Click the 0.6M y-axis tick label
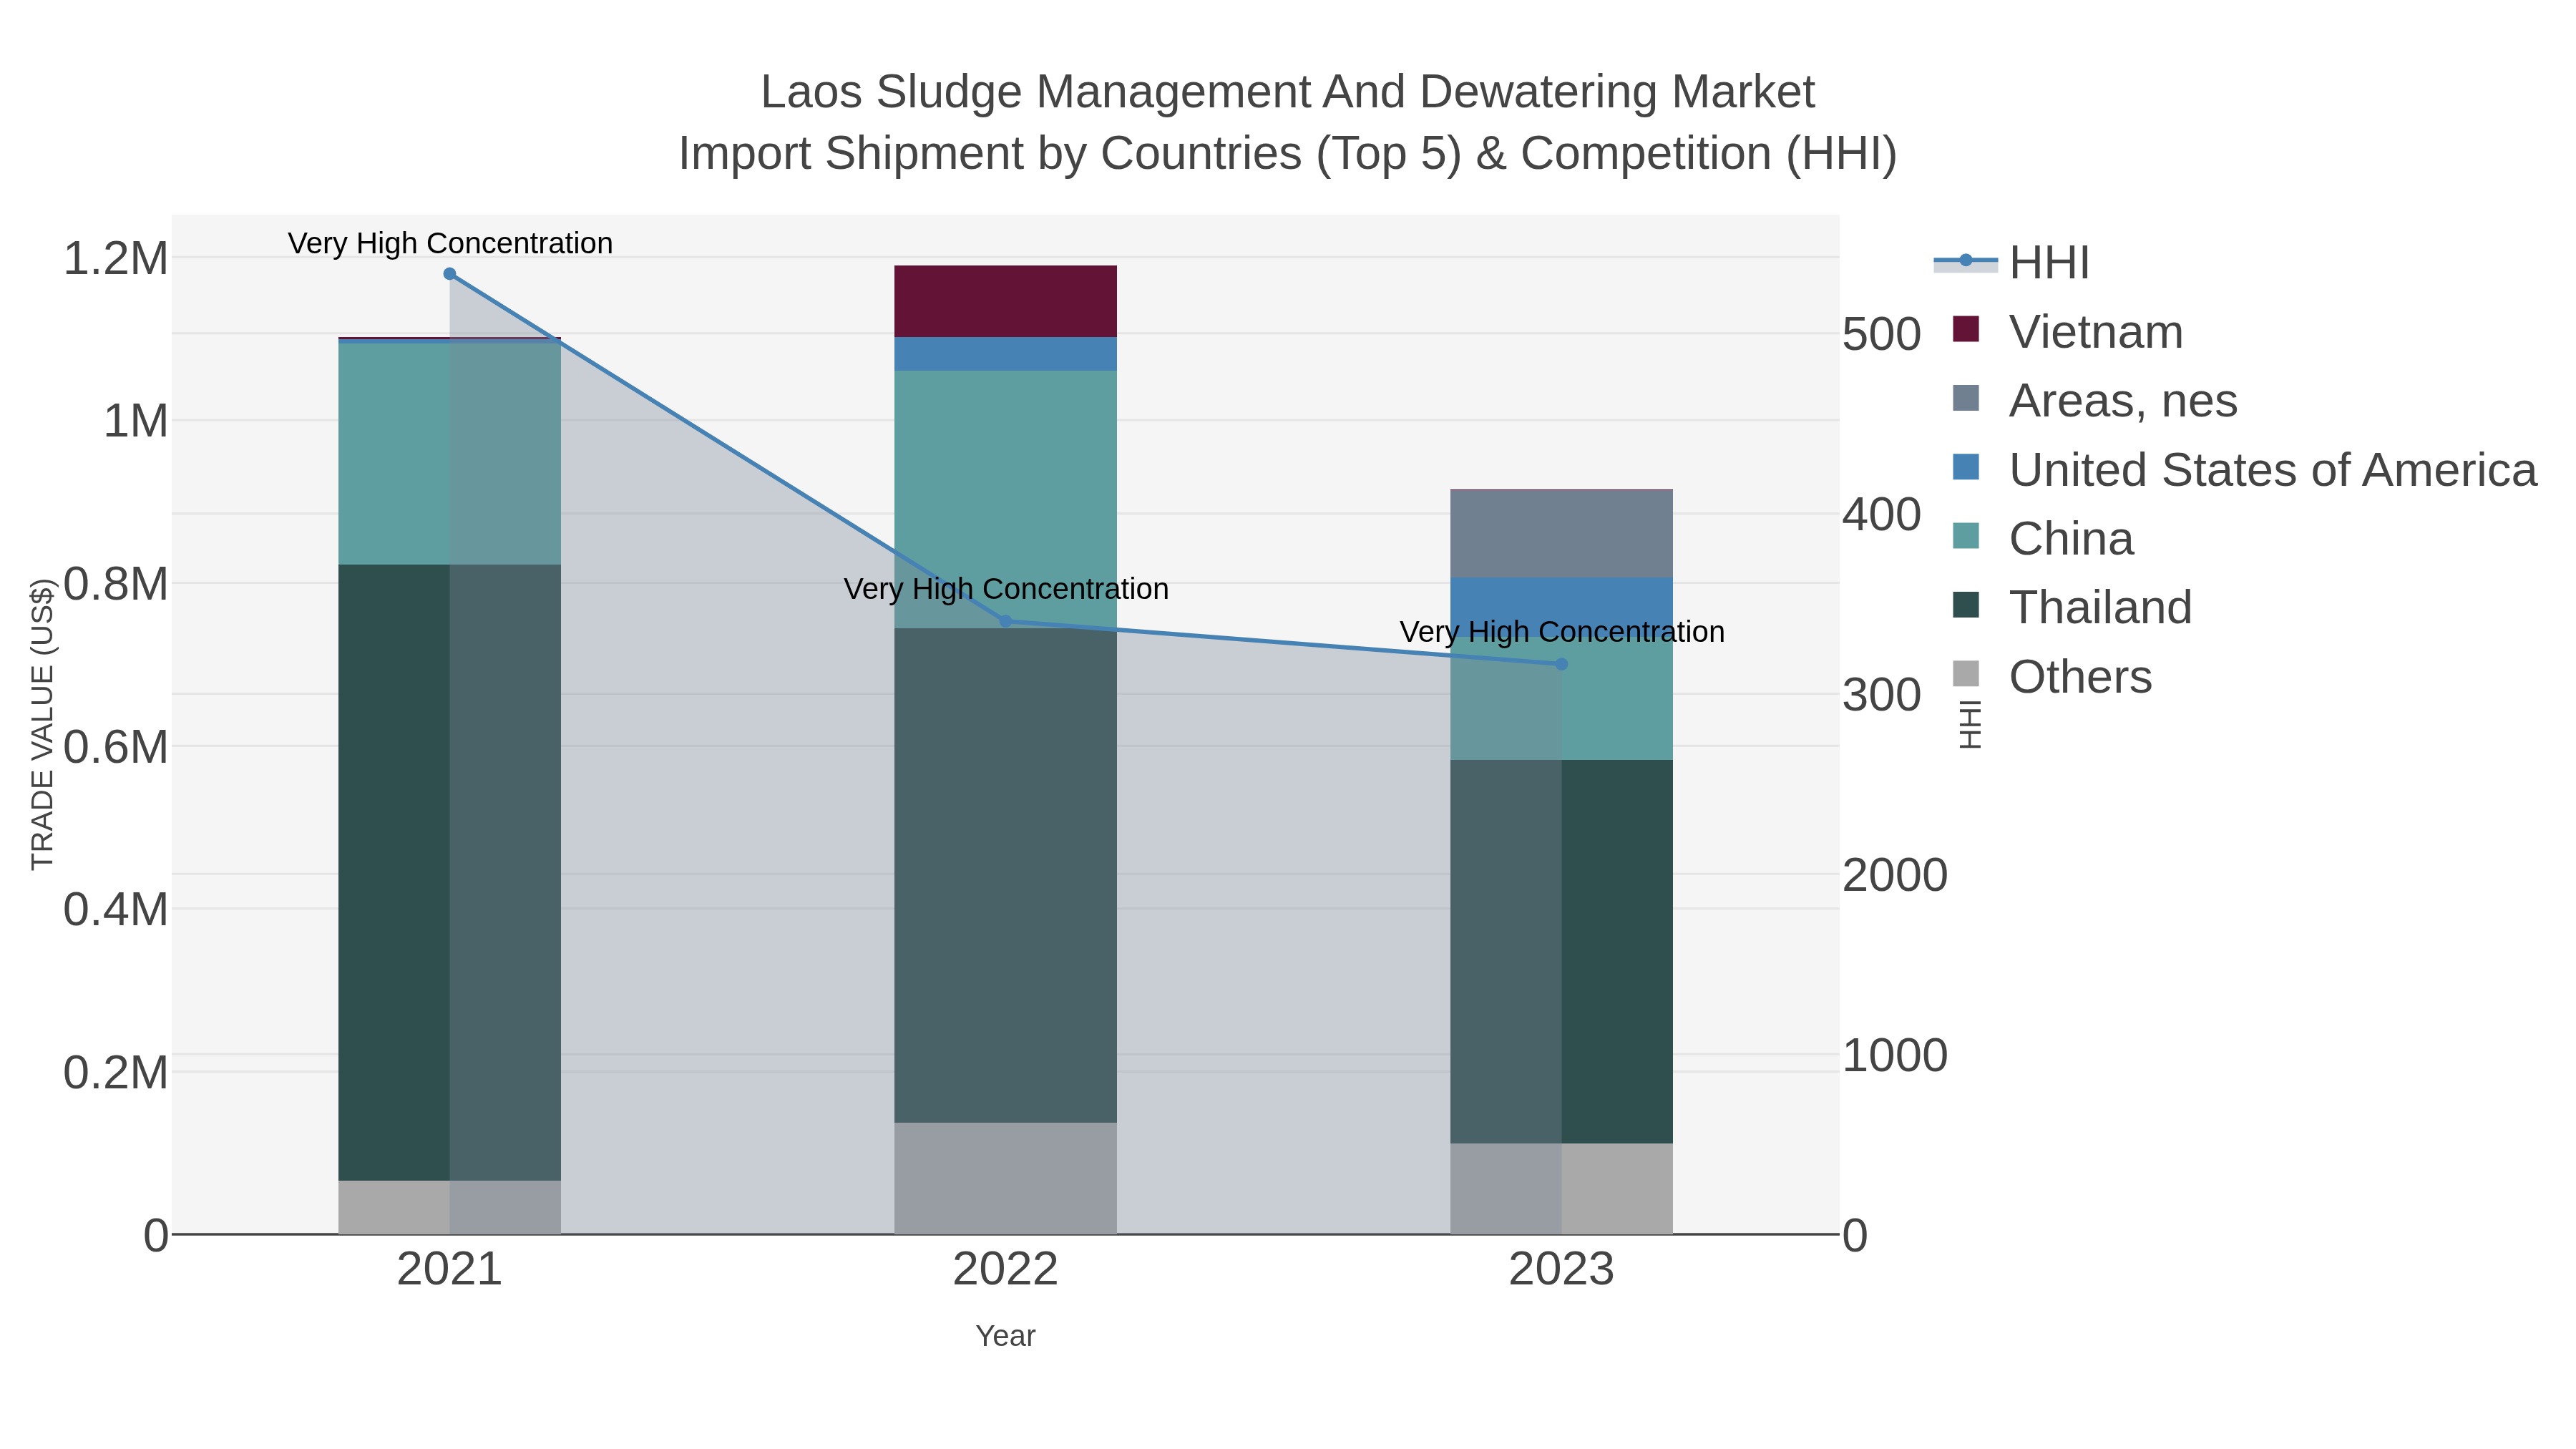The height and width of the screenshot is (1449, 2576). [x=116, y=747]
